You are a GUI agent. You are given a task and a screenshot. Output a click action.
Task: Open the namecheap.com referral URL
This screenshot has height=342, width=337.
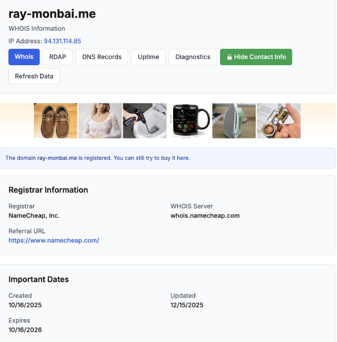(x=54, y=240)
